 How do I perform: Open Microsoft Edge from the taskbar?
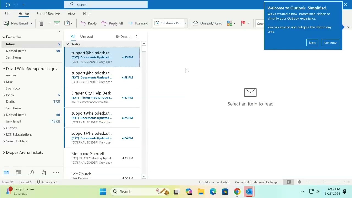click(213, 192)
